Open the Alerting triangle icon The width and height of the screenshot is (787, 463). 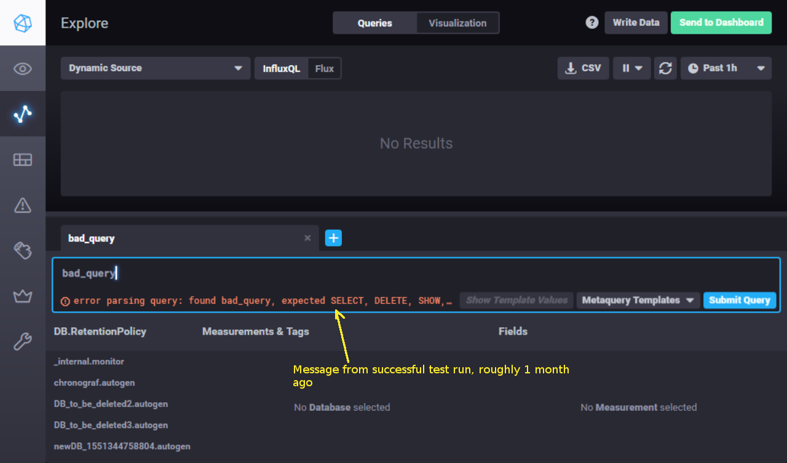point(23,206)
